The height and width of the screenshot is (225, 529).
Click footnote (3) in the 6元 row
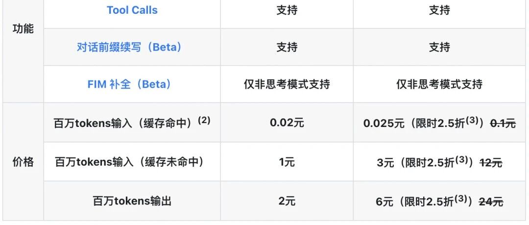tap(460, 199)
